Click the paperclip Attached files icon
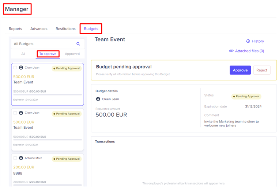Image resolution: width=279 pixels, height=187 pixels. pos(231,51)
